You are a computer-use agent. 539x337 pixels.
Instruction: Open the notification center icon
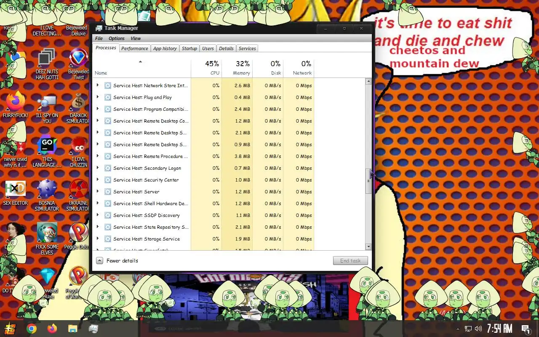[526, 329]
